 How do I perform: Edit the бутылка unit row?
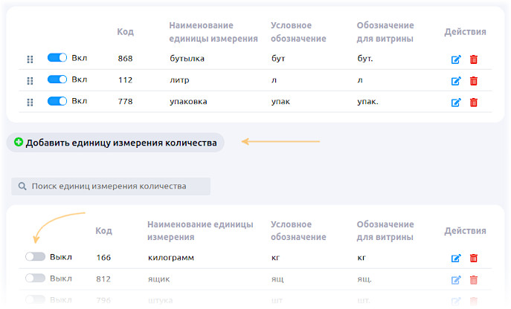(x=456, y=59)
